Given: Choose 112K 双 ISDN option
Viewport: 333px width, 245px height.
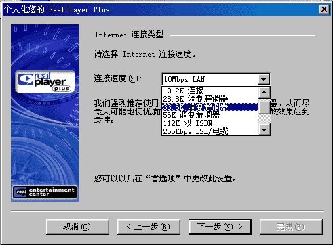Looking at the screenshot, I should [x=210, y=123].
